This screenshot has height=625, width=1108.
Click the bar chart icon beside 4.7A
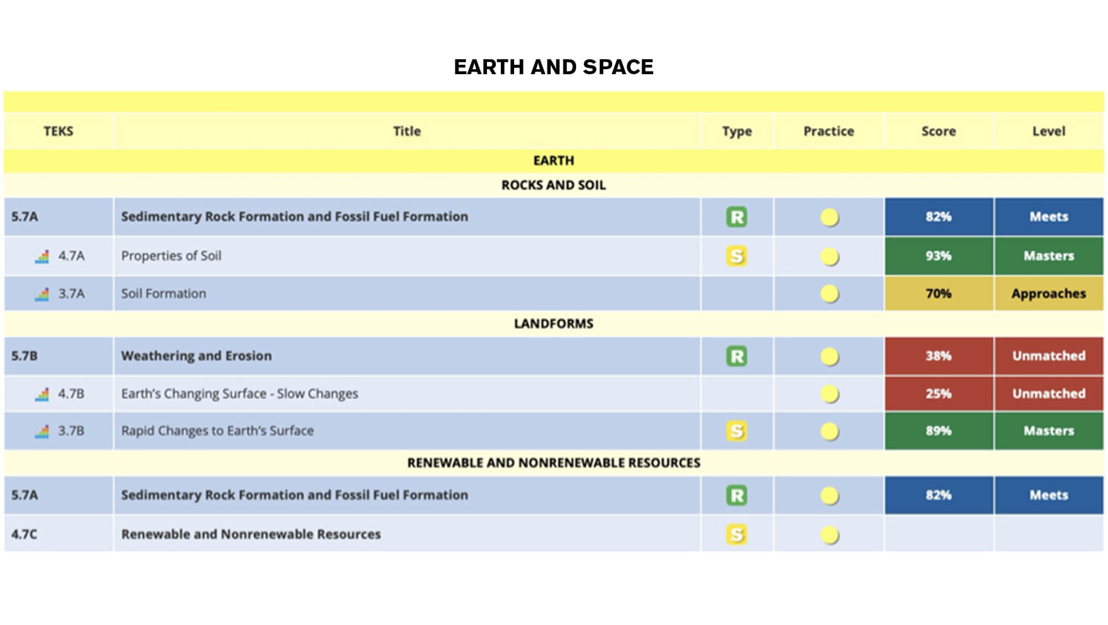tap(42, 256)
